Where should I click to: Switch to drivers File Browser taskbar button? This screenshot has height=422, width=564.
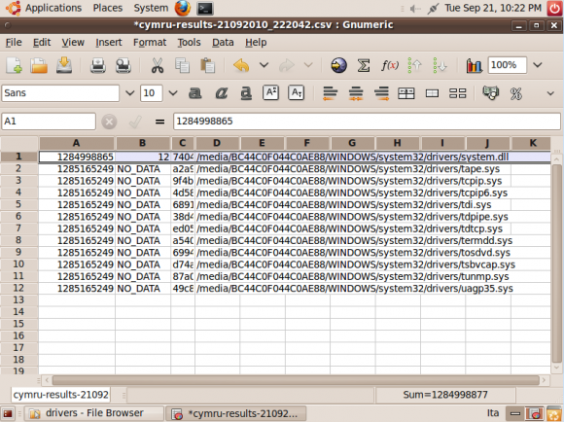coord(94,413)
